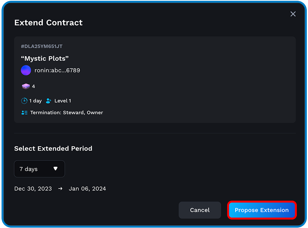Click the Dec 30, 2023 start date
308x228 pixels.
pyautogui.click(x=33, y=189)
